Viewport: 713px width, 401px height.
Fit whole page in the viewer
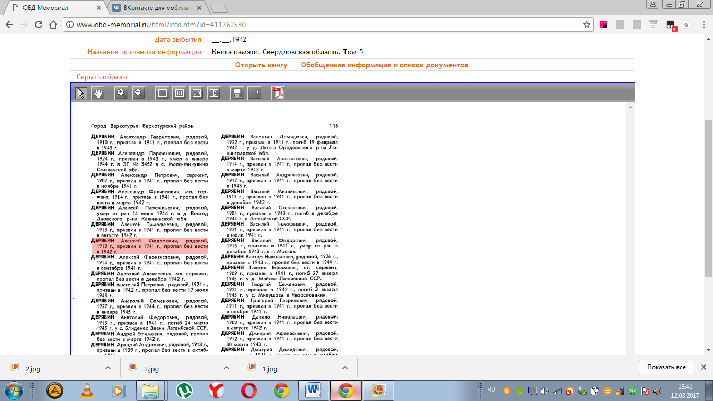pos(162,93)
